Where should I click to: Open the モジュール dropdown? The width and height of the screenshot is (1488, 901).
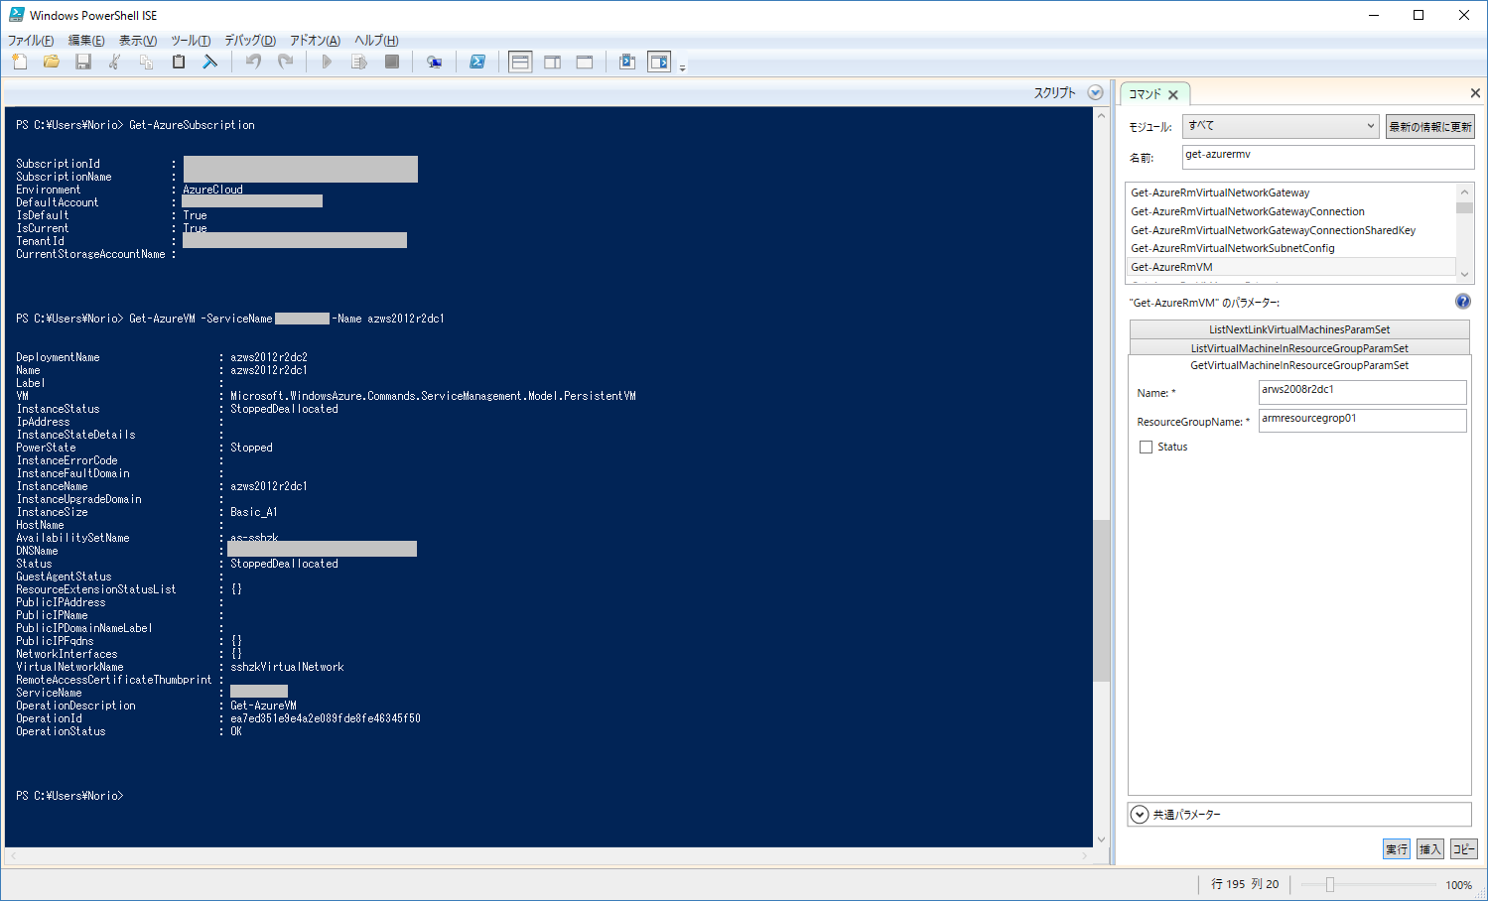click(x=1281, y=126)
